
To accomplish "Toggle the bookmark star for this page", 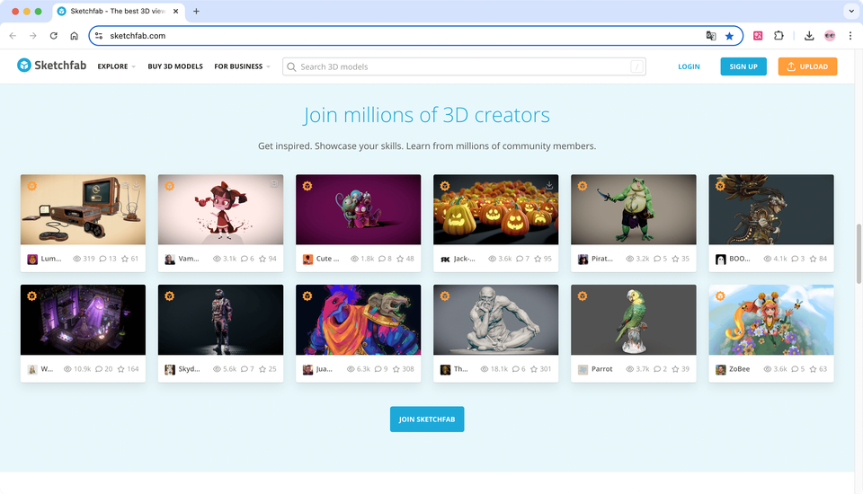I will pos(730,36).
